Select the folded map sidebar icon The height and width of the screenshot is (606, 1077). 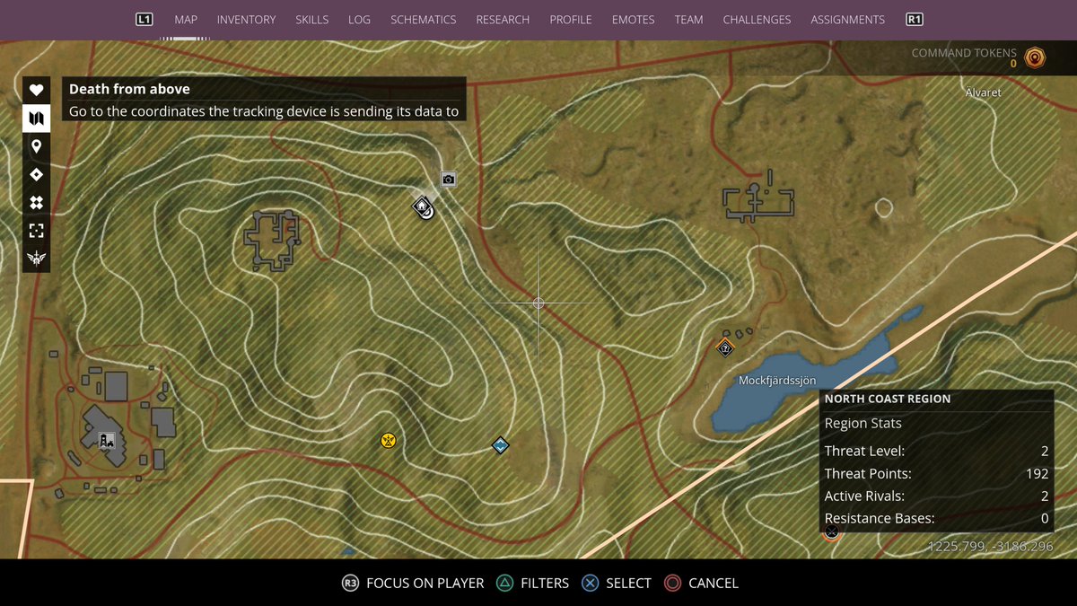36,118
